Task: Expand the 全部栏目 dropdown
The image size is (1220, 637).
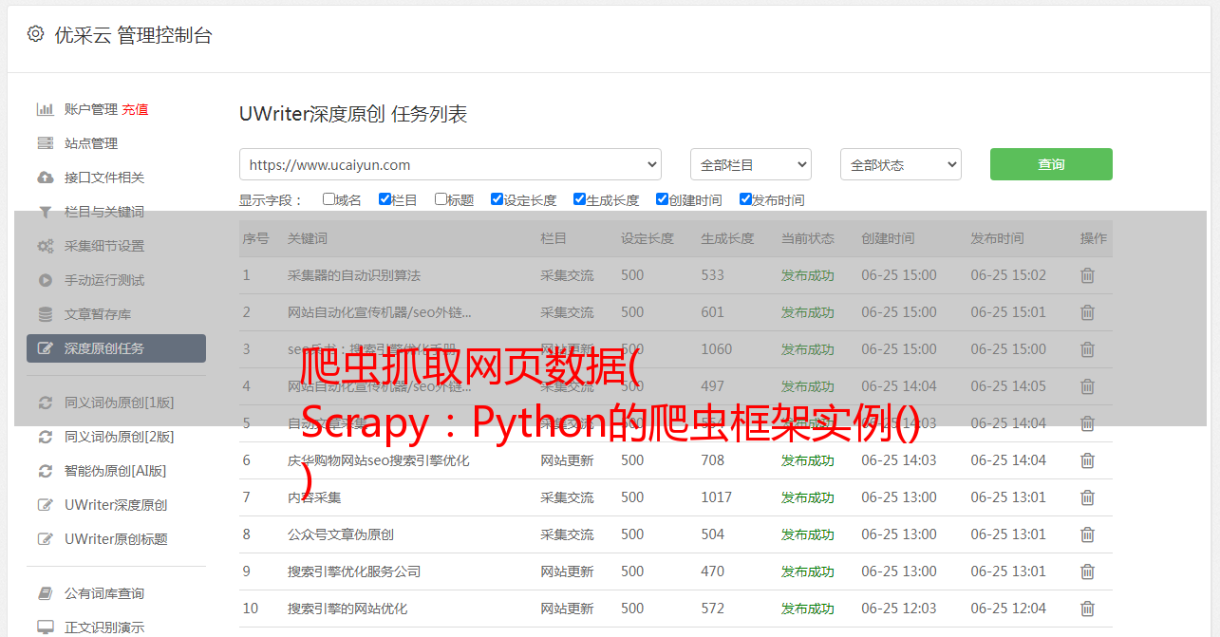Action: (750, 164)
